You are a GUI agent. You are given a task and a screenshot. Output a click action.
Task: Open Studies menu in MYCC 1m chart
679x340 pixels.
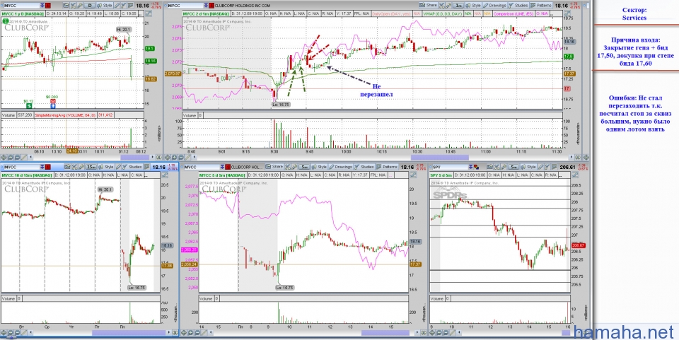tap(518, 5)
